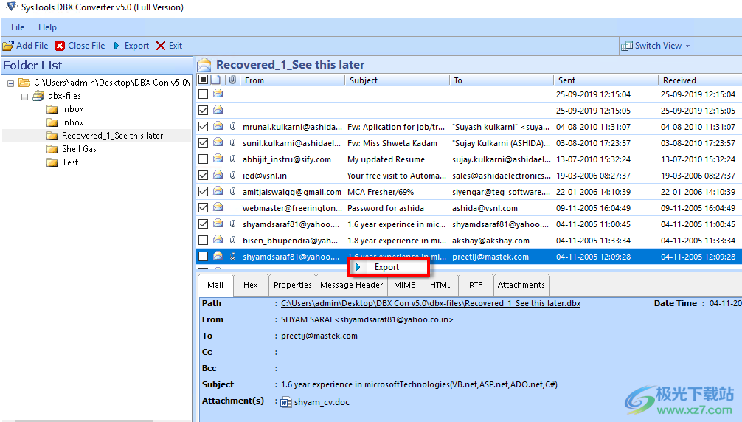This screenshot has height=422, width=742.
Task: Open the File menu
Action: pyautogui.click(x=18, y=27)
